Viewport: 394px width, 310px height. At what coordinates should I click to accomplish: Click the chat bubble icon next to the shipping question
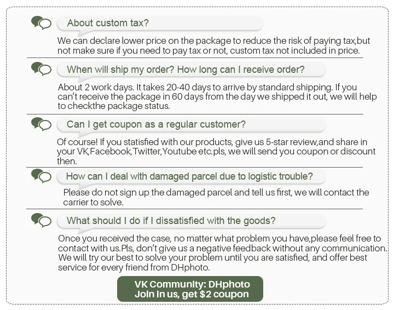pyautogui.click(x=41, y=69)
